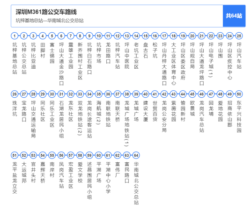Viewport: 251px width, 209px height.
Task: Click the 坪山汽车站 station label
Action: (239, 56)
